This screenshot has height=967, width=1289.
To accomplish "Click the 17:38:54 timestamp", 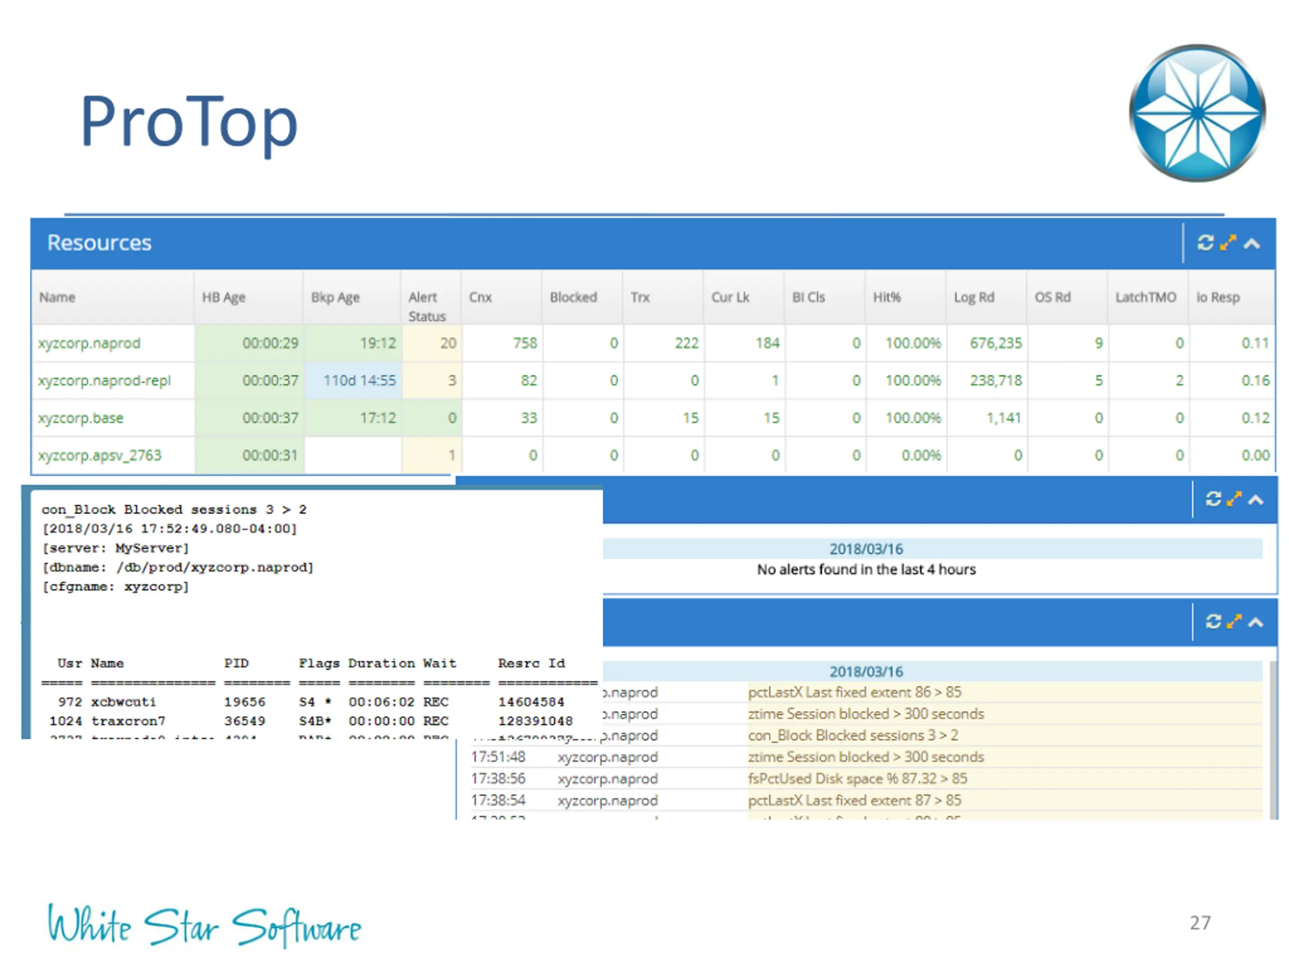I will [497, 800].
